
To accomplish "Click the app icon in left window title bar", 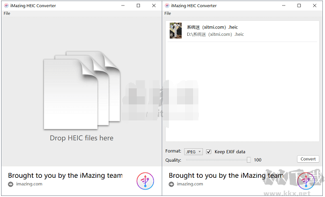I will click(x=6, y=5).
